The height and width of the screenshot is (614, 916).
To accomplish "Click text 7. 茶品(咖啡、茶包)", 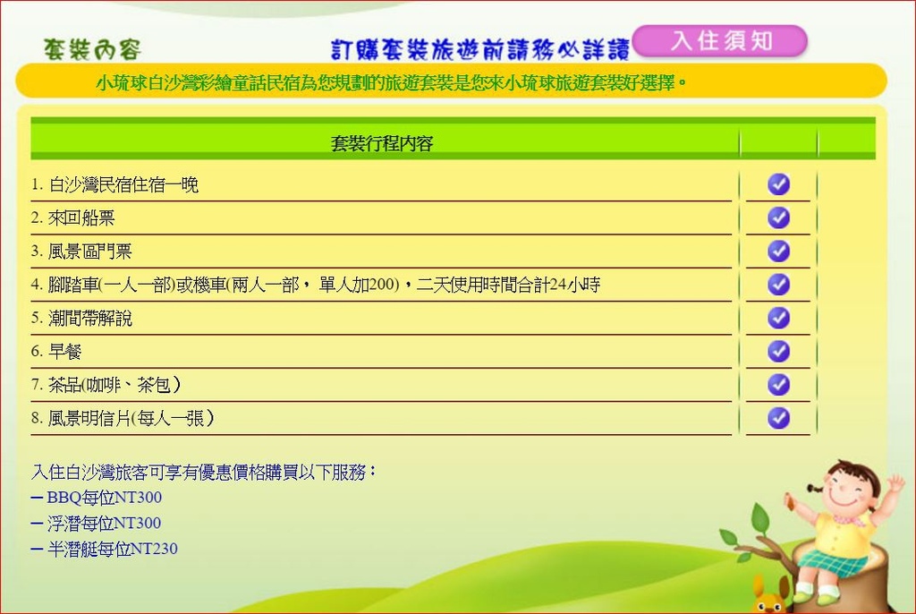I will coord(106,385).
